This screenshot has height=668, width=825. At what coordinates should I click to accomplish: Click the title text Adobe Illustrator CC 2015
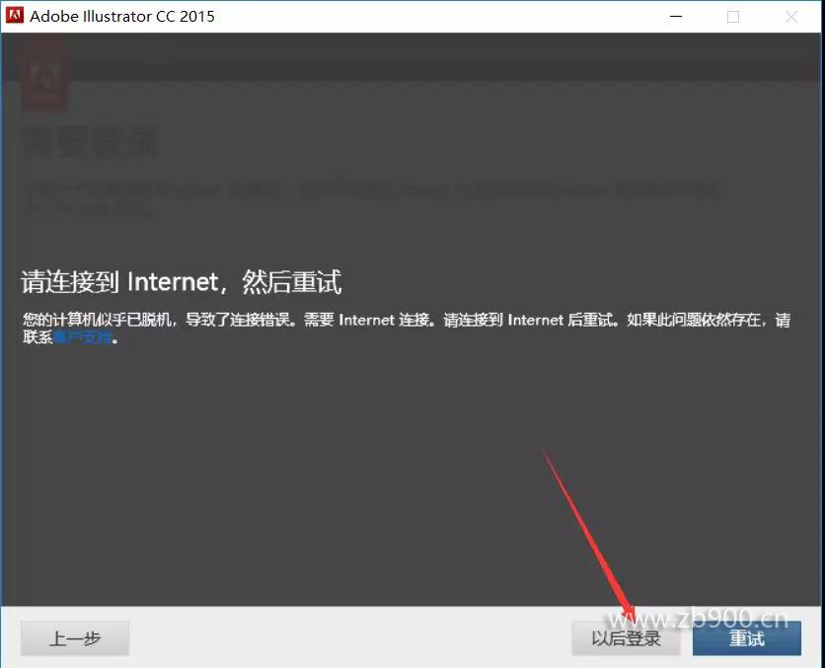point(122,17)
